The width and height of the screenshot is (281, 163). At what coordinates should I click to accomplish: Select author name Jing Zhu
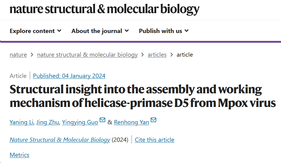[47, 122]
